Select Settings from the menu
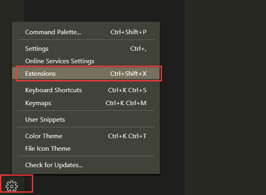 click(37, 49)
